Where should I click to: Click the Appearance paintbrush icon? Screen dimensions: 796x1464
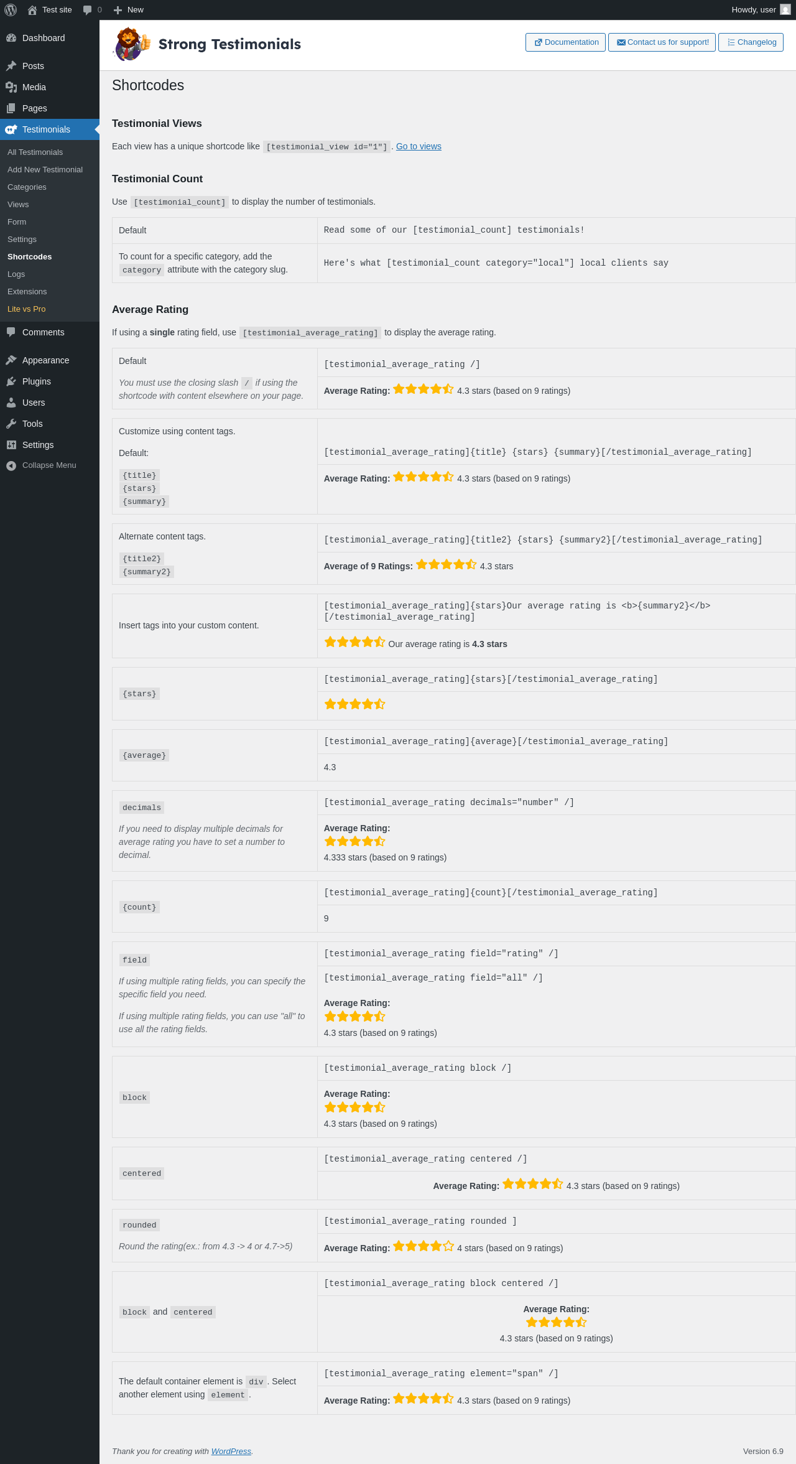click(x=11, y=360)
